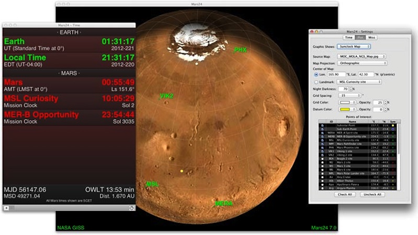This screenshot has height=235, width=418.
Task: Click the ID column header in Points of Interest
Action: coord(331,122)
